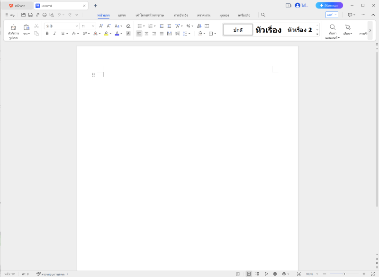This screenshot has width=379, height=277.
Task: Select the Format Painter tool
Action: point(12,29)
